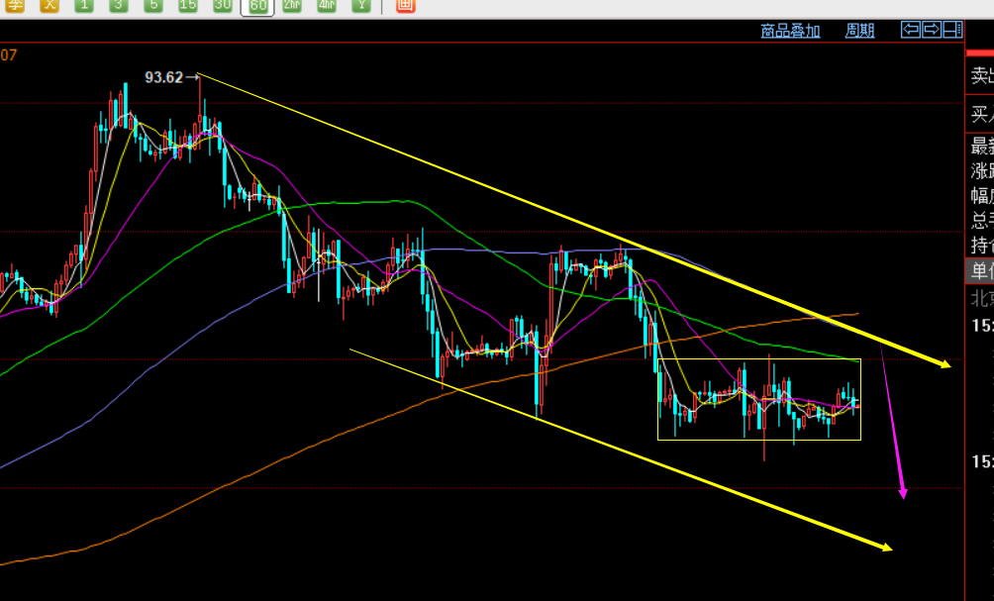Choose the 5-minute timeframe icon
The height and width of the screenshot is (601, 994).
(x=152, y=5)
